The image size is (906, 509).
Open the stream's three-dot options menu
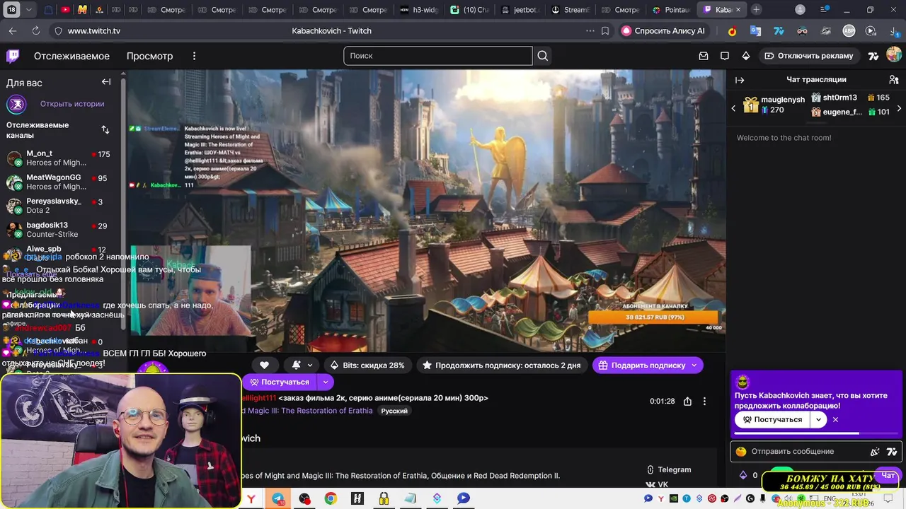(x=704, y=401)
